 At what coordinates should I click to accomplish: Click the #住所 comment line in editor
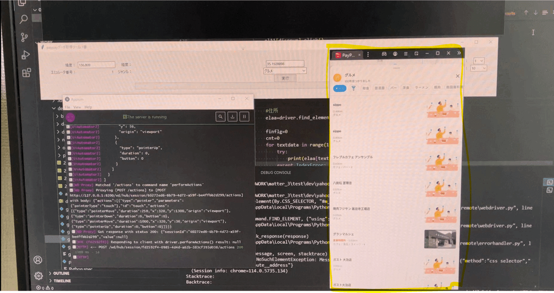[273, 110]
